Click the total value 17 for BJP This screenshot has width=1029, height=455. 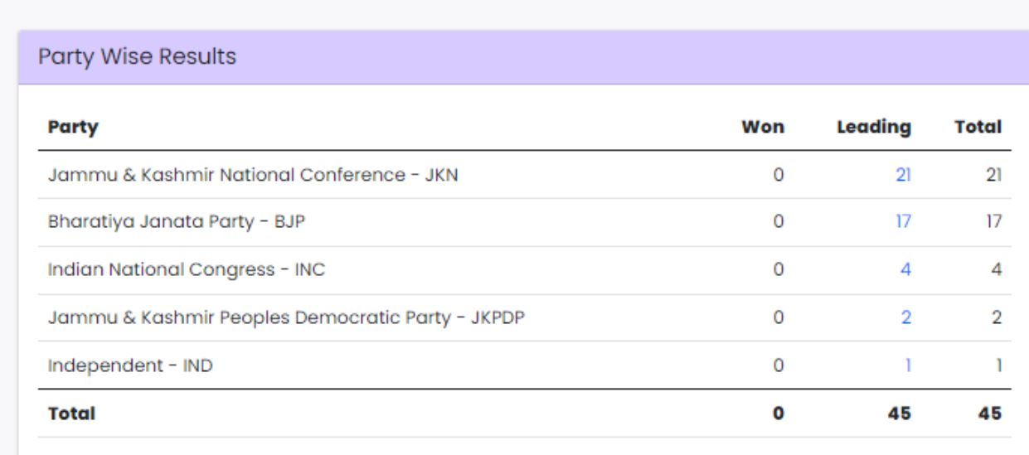point(993,222)
